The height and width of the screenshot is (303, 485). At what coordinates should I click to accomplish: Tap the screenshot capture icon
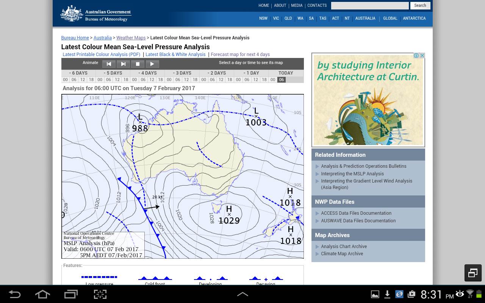point(100,294)
